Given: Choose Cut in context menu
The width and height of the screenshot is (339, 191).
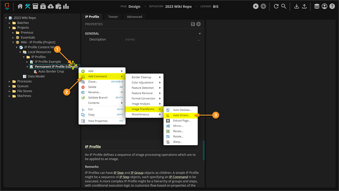Looking at the screenshot, I should point(102,109).
